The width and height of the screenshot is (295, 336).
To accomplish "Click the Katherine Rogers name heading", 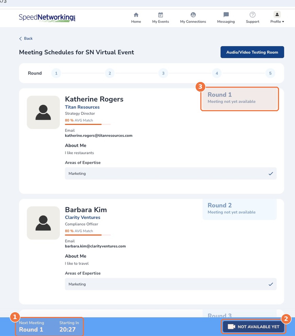I will click(x=94, y=99).
